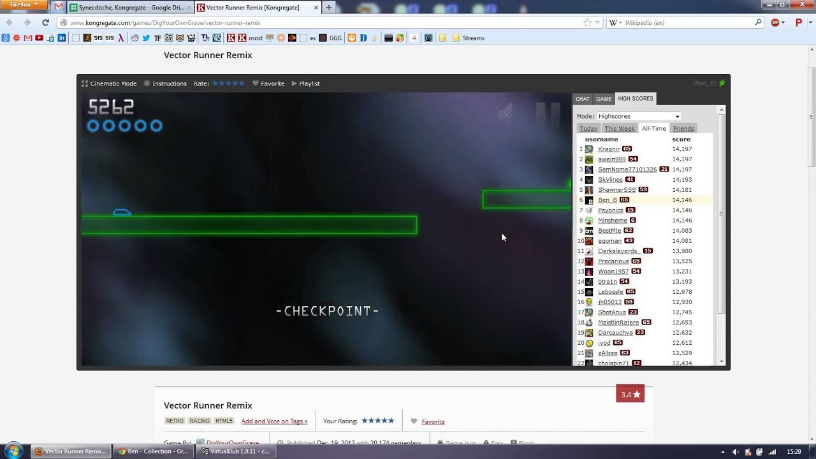
Task: Click the Favorite link below the game
Action: tap(433, 421)
